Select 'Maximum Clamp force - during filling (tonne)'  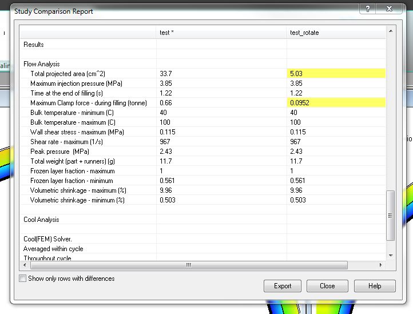[89, 103]
